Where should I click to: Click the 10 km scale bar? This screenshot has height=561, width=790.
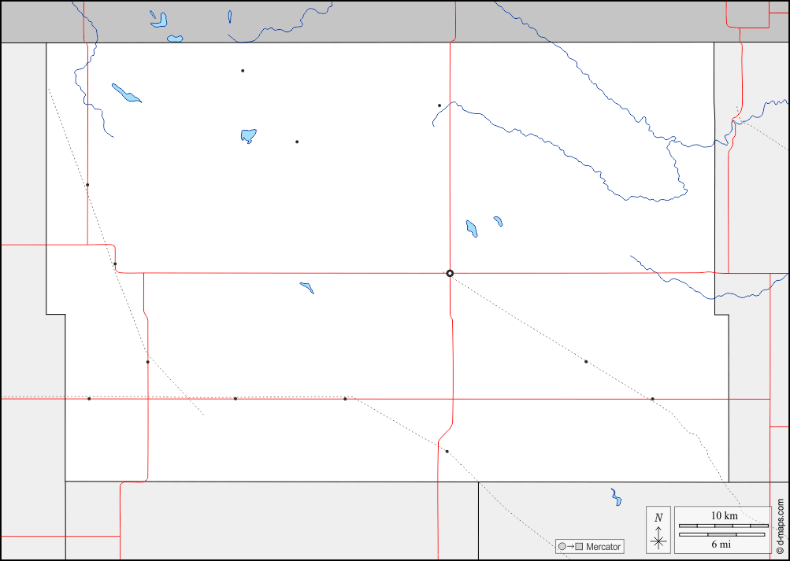coord(723,525)
